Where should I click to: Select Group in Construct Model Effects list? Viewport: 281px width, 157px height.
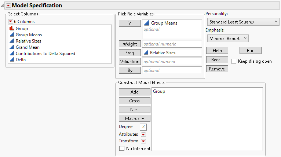click(159, 91)
